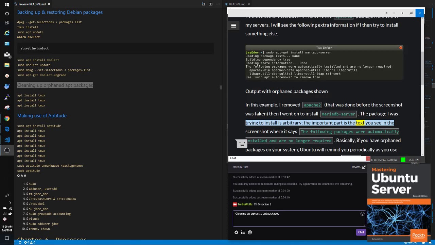Click the highlighted word 'text' in the reader

pyautogui.click(x=360, y=123)
